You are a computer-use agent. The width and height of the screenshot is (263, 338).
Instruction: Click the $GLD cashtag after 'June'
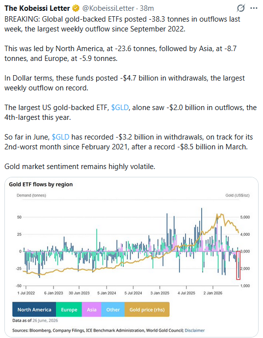(60, 137)
